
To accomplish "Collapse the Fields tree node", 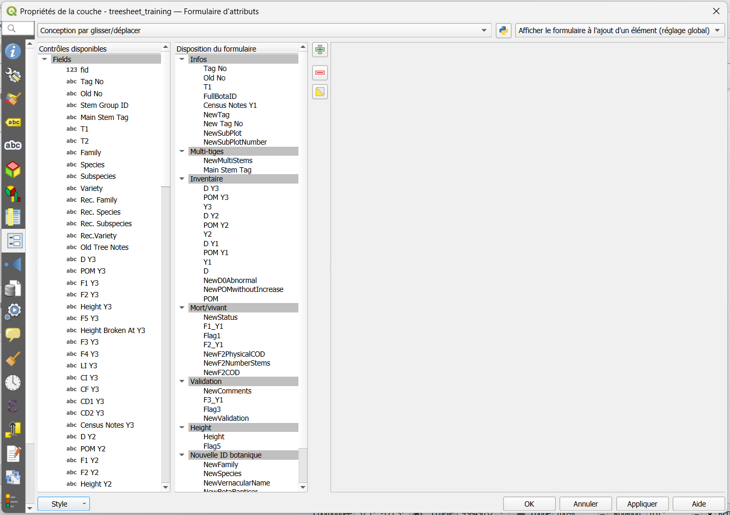I will [x=45, y=59].
